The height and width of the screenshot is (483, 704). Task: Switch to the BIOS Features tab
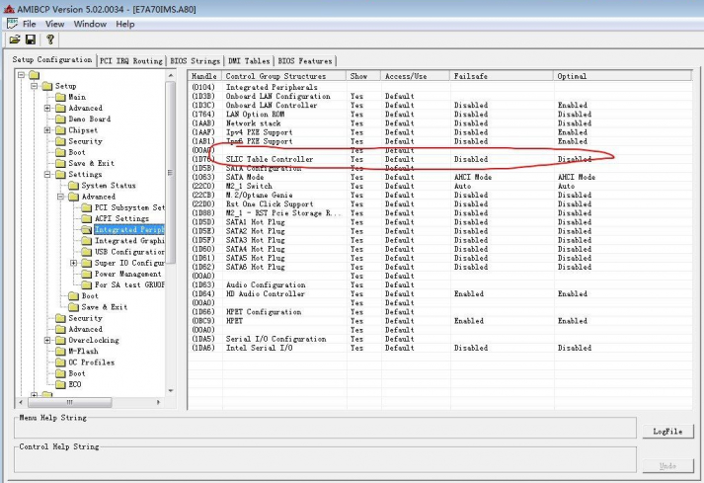(x=305, y=61)
